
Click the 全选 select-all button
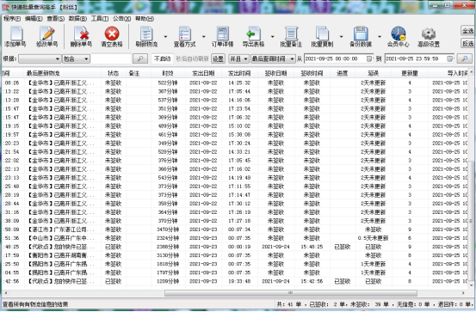tap(467, 31)
